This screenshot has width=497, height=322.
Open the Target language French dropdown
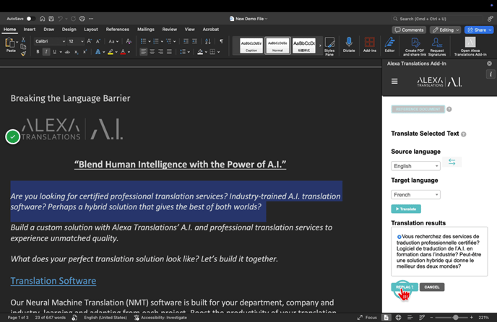point(415,195)
